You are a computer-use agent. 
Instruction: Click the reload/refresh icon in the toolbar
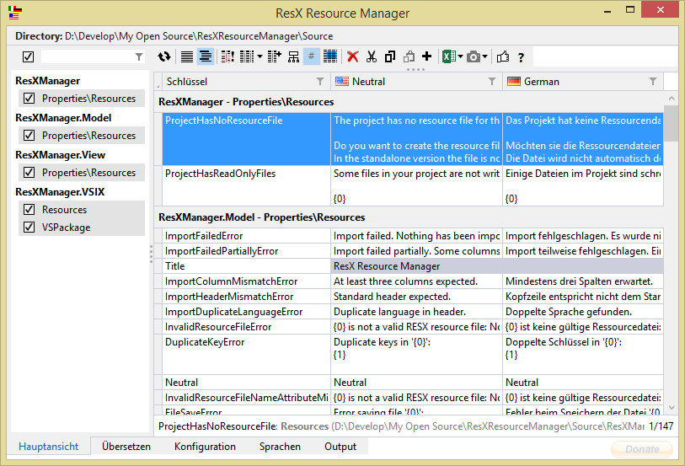[x=164, y=56]
